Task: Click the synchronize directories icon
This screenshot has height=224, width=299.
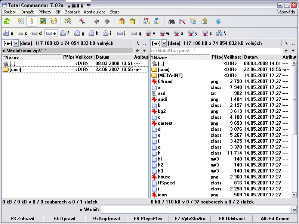Action: click(193, 21)
